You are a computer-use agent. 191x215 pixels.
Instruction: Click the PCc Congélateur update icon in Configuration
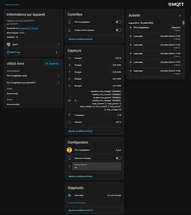(x=69, y=150)
